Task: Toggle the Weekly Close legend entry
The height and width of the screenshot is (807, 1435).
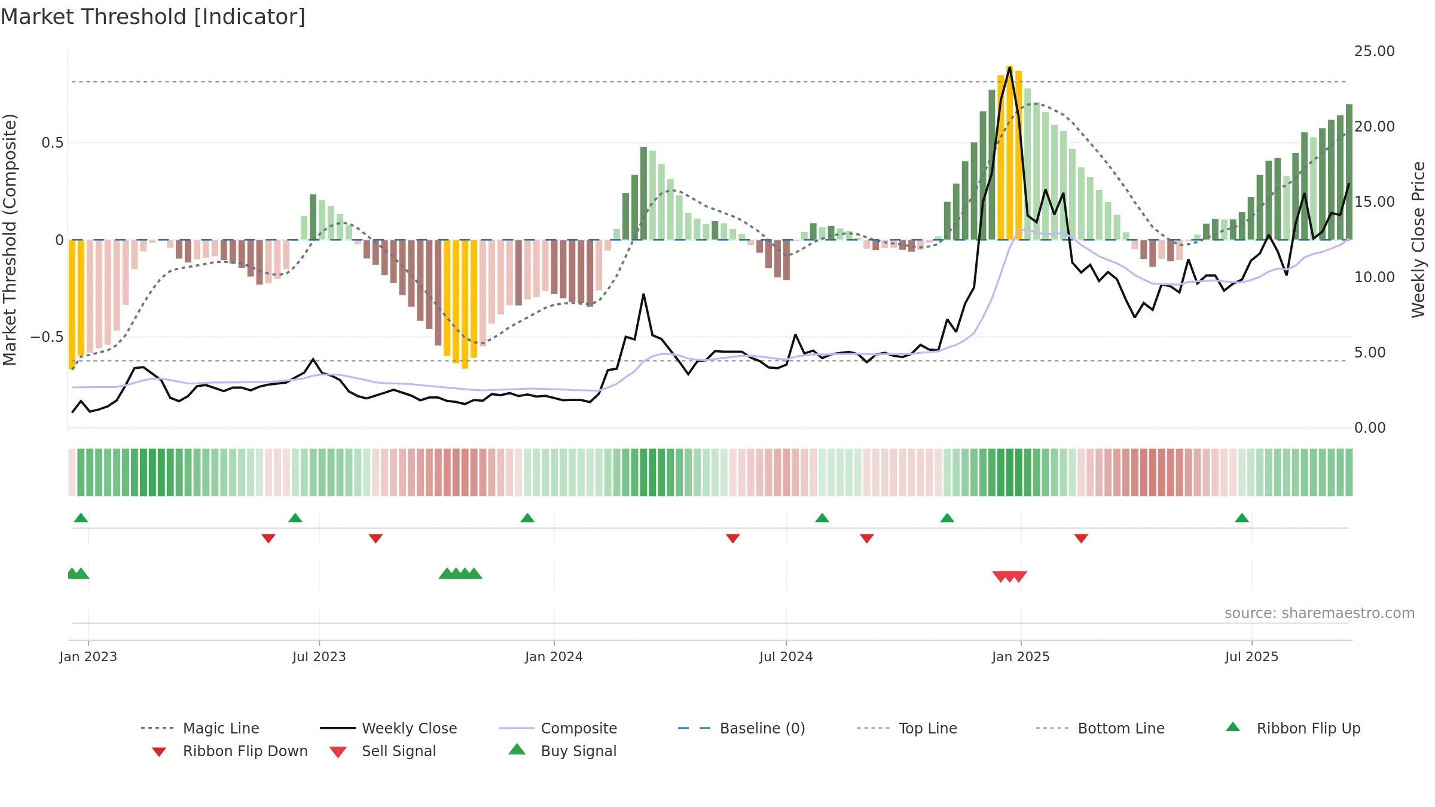Action: coord(389,728)
